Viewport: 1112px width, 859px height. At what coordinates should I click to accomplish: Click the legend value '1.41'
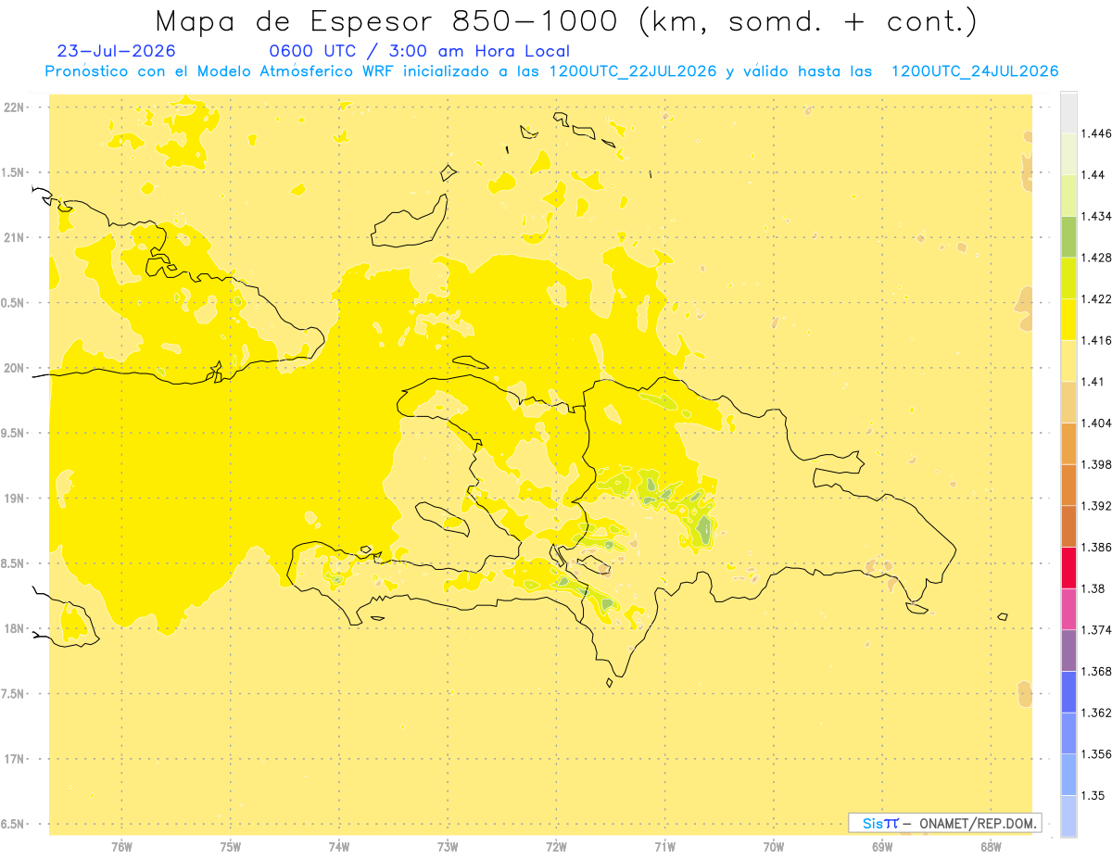(x=1093, y=382)
